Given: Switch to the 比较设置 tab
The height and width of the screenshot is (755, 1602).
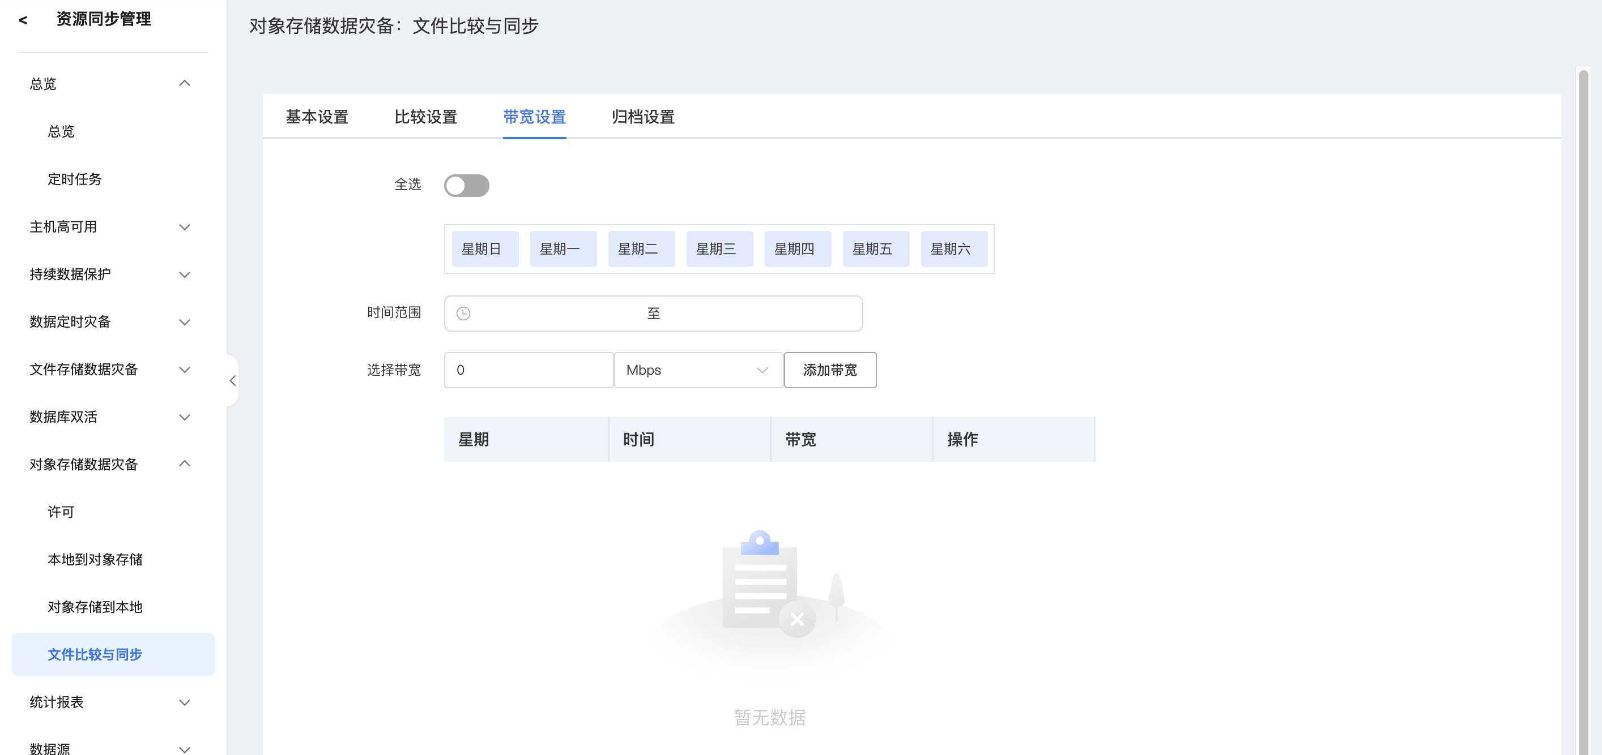Looking at the screenshot, I should pyautogui.click(x=425, y=117).
